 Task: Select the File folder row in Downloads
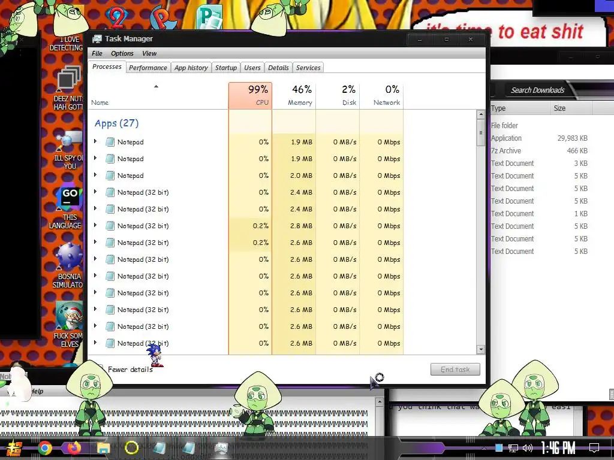[540, 126]
